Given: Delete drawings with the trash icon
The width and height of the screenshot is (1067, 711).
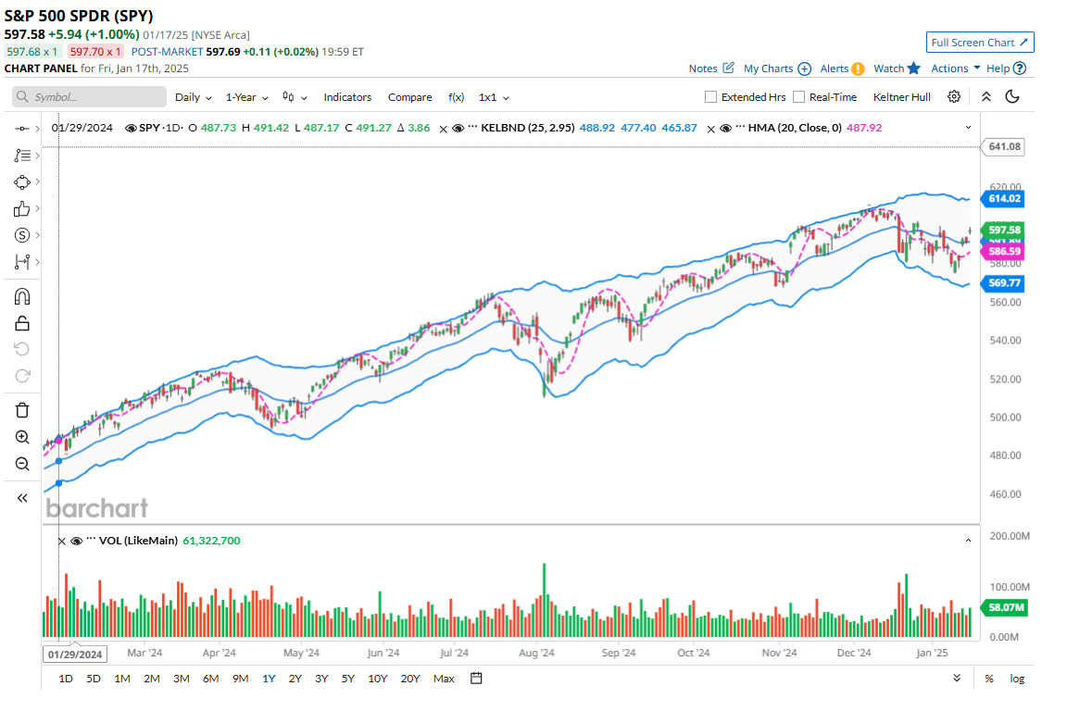Looking at the screenshot, I should [x=22, y=409].
